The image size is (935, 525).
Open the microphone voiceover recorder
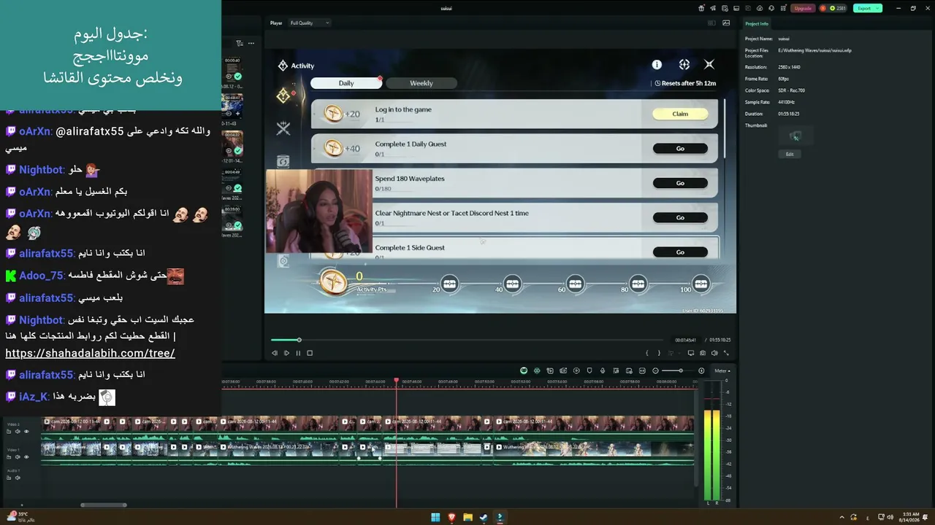602,370
